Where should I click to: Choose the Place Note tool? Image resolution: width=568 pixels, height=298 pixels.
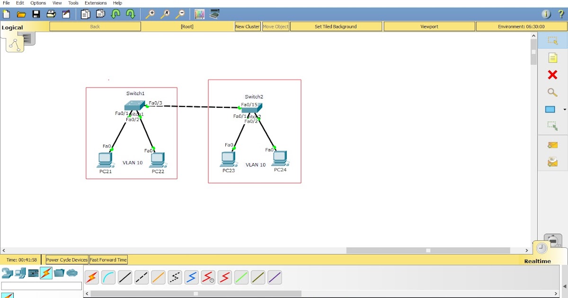552,58
